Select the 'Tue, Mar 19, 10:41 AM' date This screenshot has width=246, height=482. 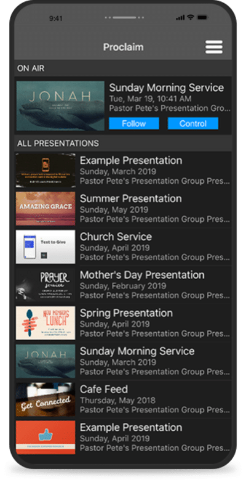tap(150, 99)
